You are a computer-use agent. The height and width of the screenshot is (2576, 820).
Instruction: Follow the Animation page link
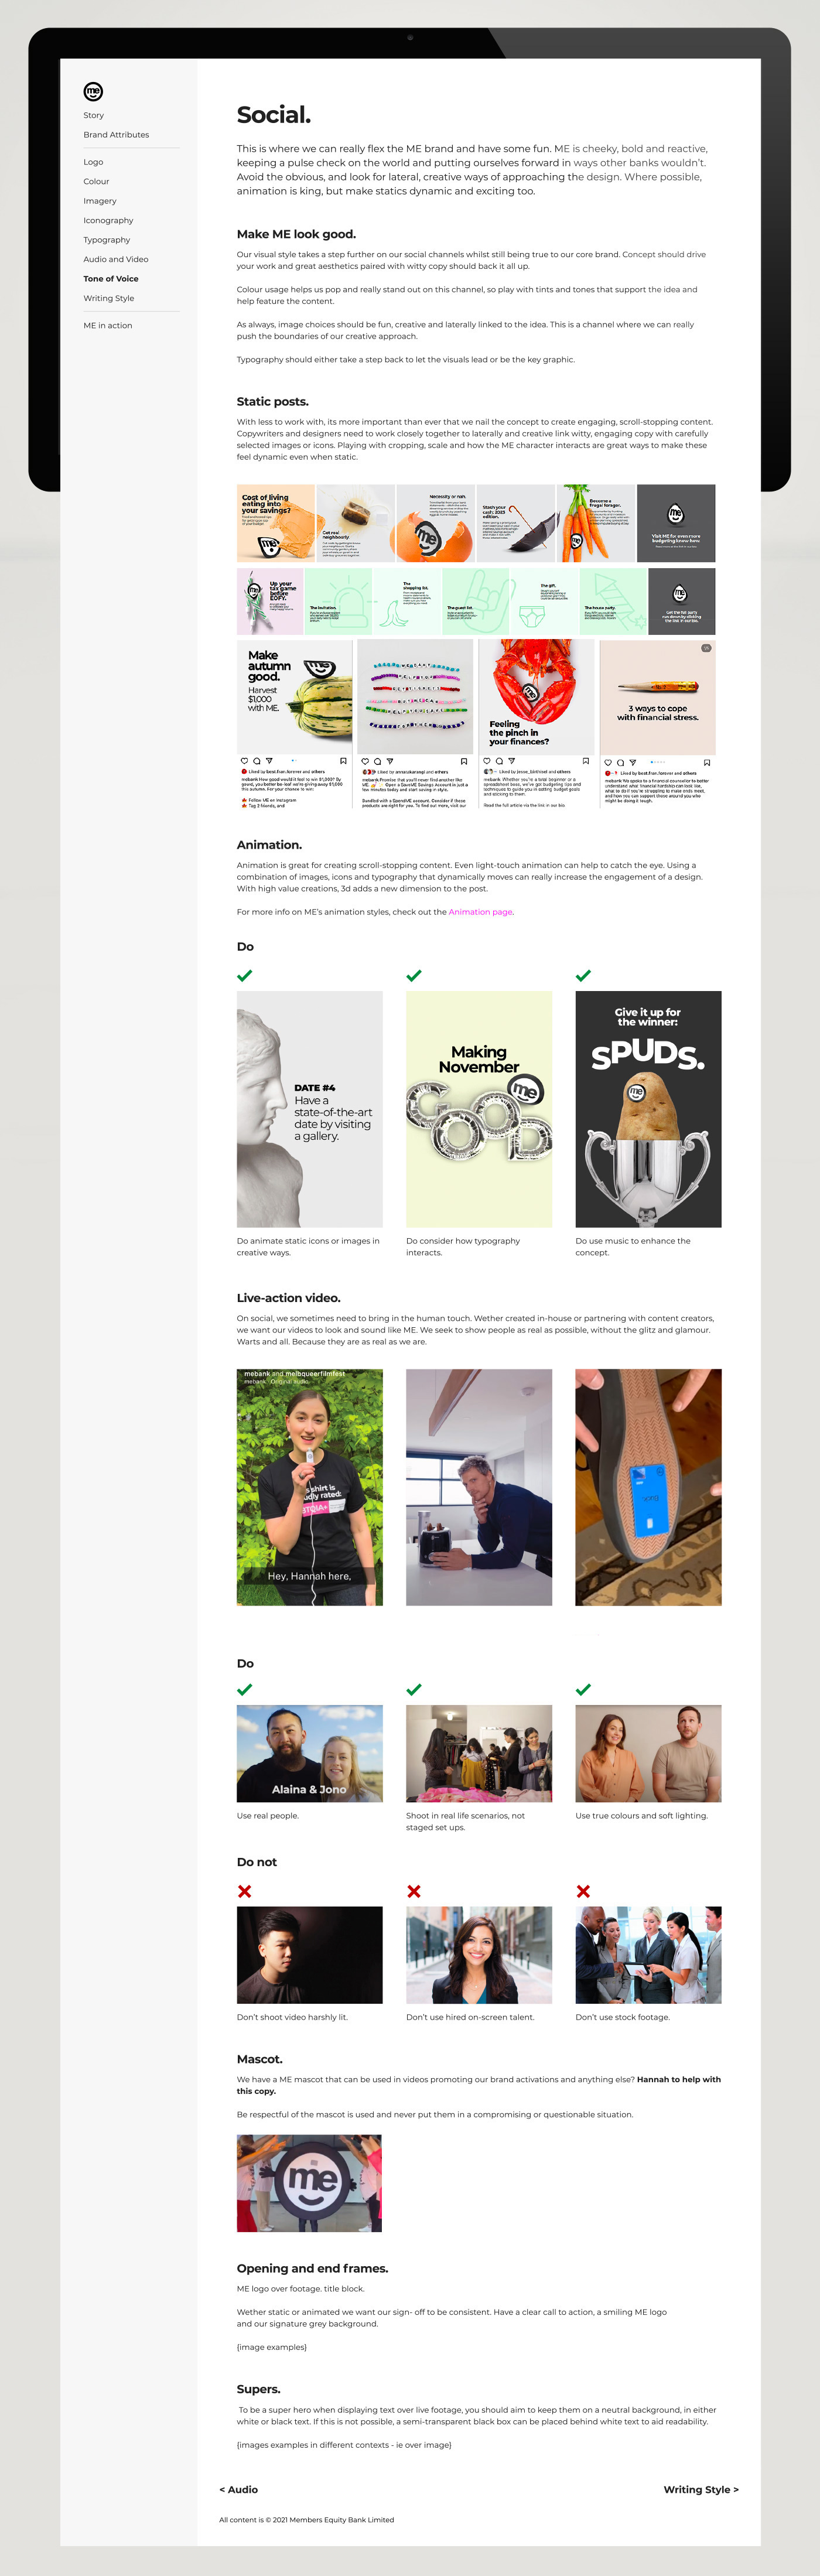point(480,912)
